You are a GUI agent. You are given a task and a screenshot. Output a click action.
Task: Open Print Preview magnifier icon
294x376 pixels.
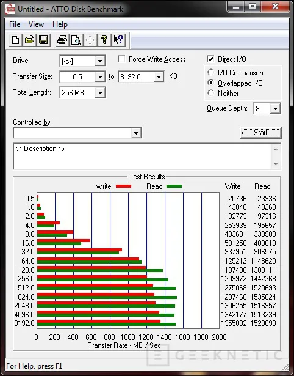[x=76, y=40]
